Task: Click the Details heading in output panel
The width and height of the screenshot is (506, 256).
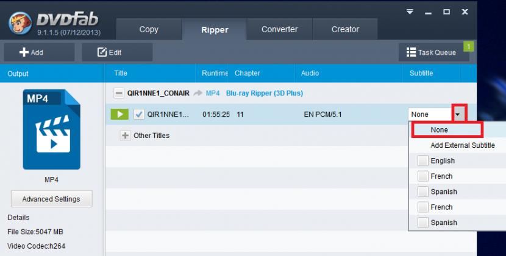Action: coord(18,218)
